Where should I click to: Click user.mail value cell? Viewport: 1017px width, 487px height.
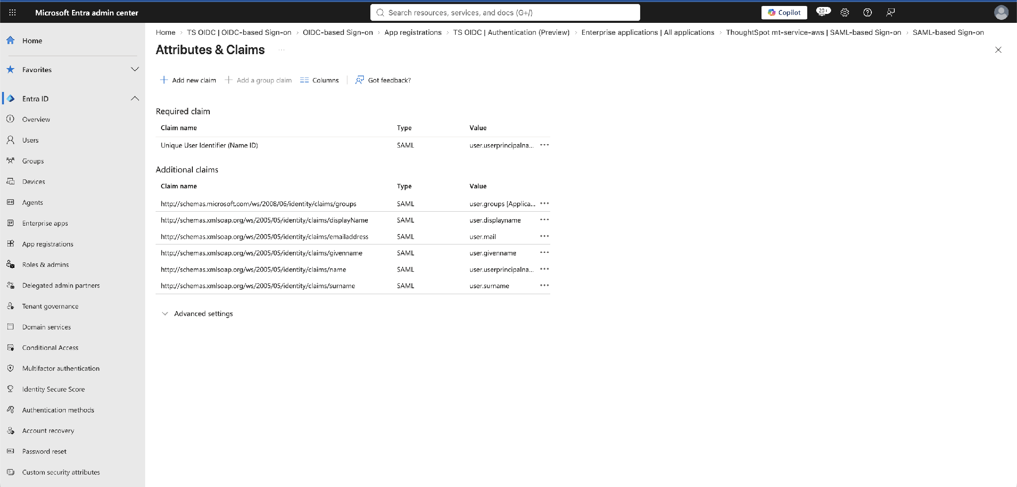[x=483, y=237]
